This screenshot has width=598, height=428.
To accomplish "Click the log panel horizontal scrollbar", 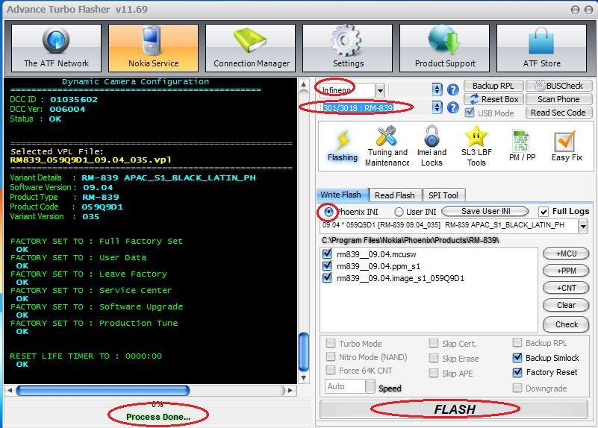I will tap(149, 390).
